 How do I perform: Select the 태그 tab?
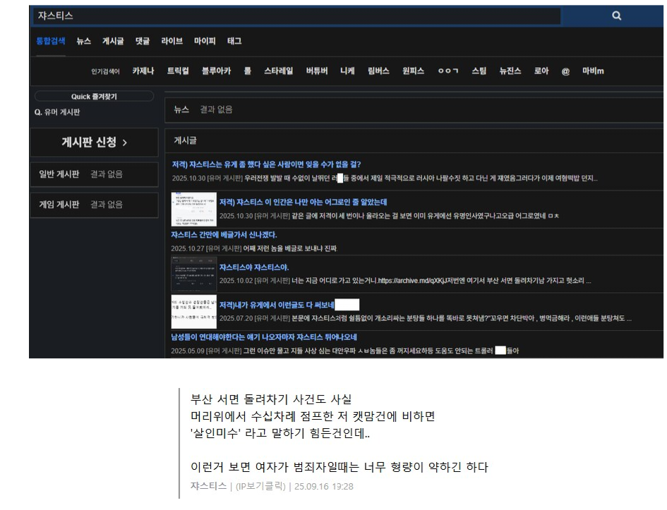point(234,42)
